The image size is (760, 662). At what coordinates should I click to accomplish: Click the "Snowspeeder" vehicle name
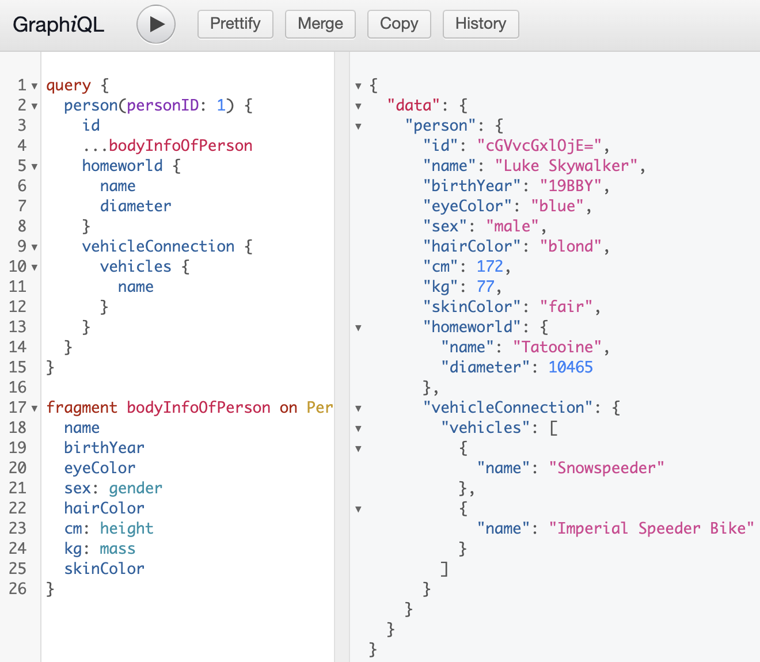pos(606,468)
